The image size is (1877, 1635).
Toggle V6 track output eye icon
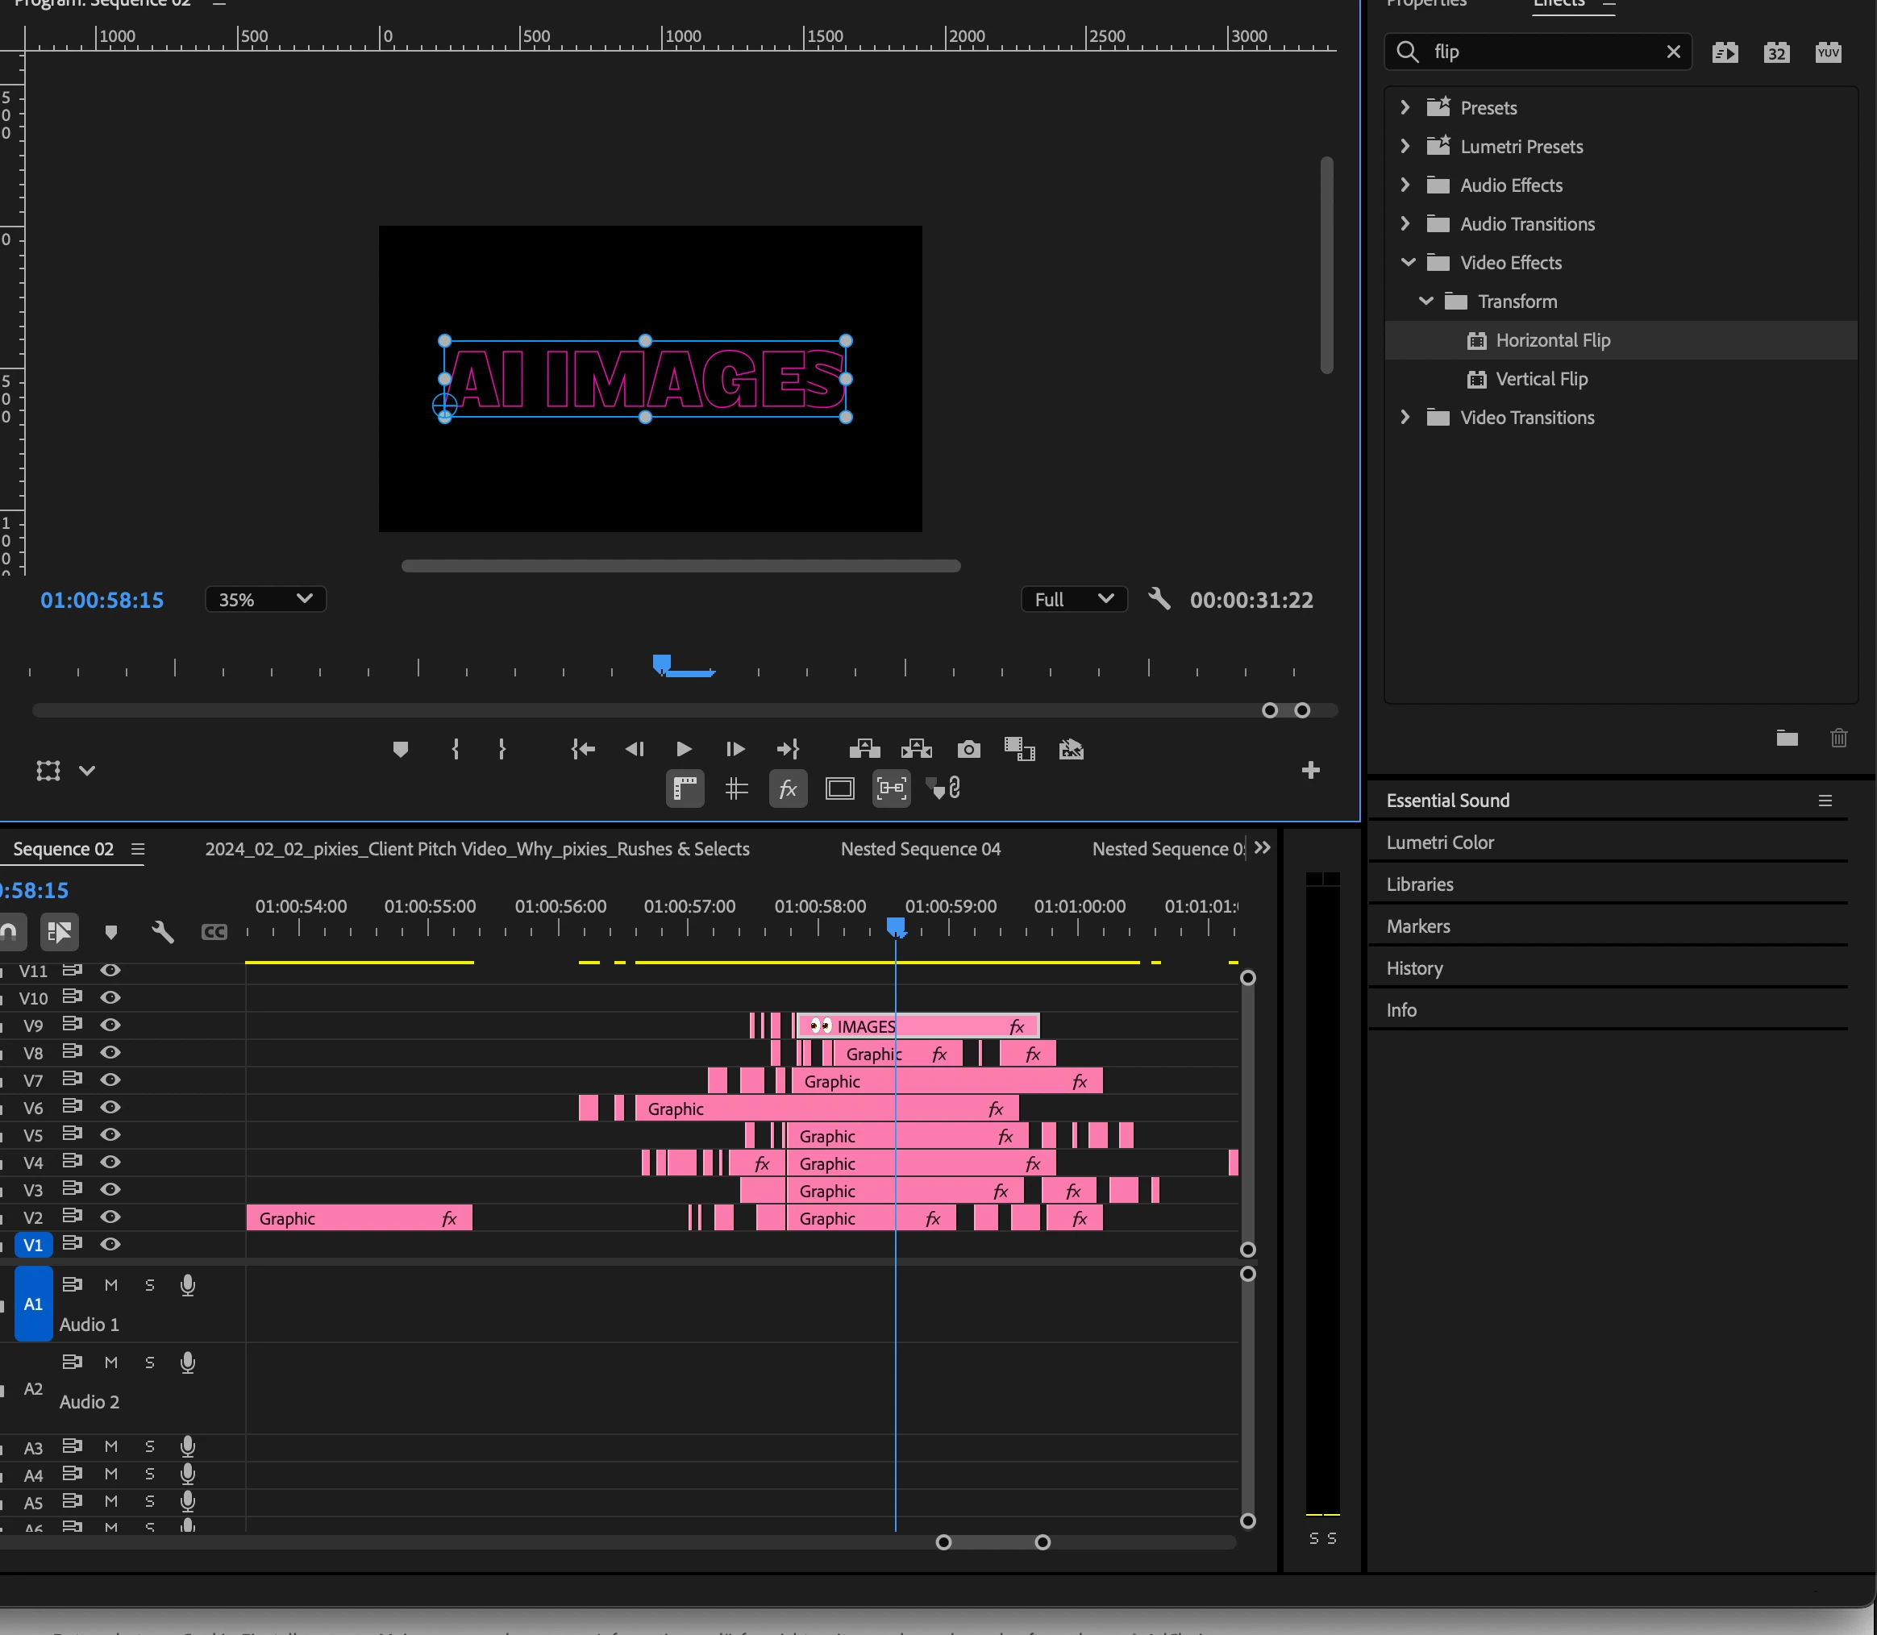point(110,1107)
